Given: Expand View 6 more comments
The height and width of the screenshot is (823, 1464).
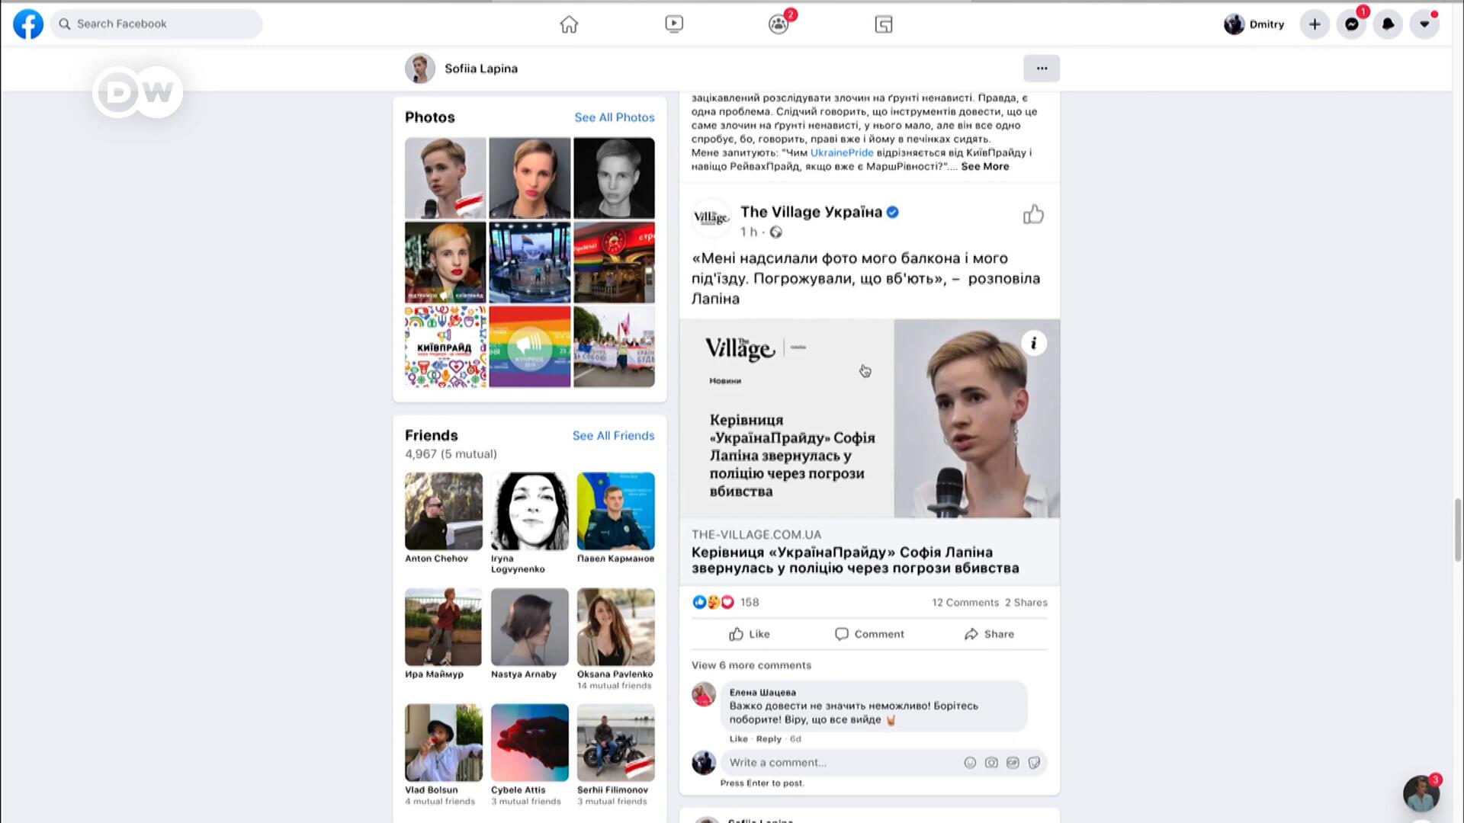Looking at the screenshot, I should coord(751,665).
